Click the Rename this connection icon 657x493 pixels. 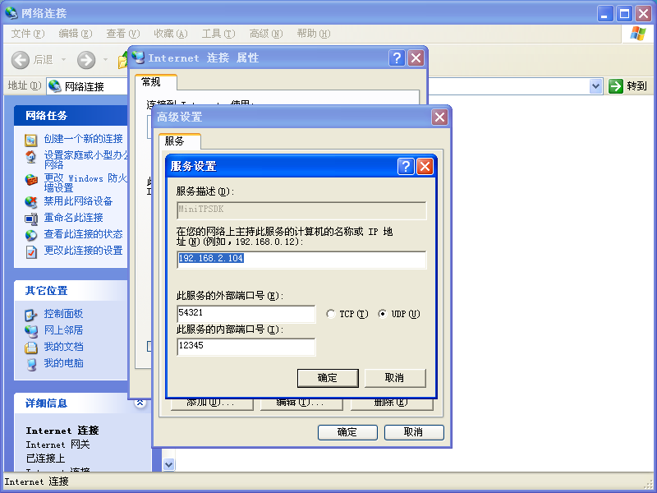(x=31, y=219)
